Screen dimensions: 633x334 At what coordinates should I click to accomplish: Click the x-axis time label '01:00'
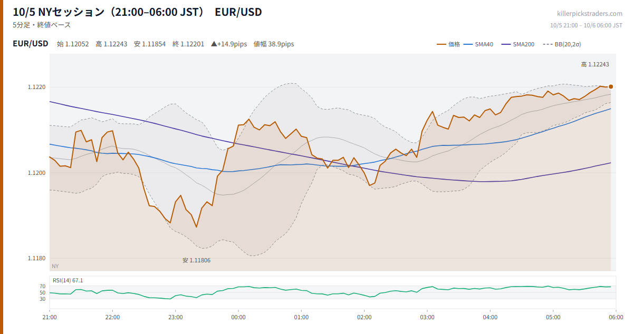[x=301, y=317]
